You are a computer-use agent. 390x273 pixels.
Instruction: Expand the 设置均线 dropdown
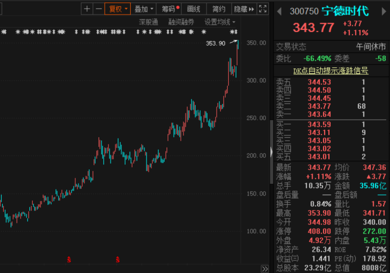click(x=220, y=22)
